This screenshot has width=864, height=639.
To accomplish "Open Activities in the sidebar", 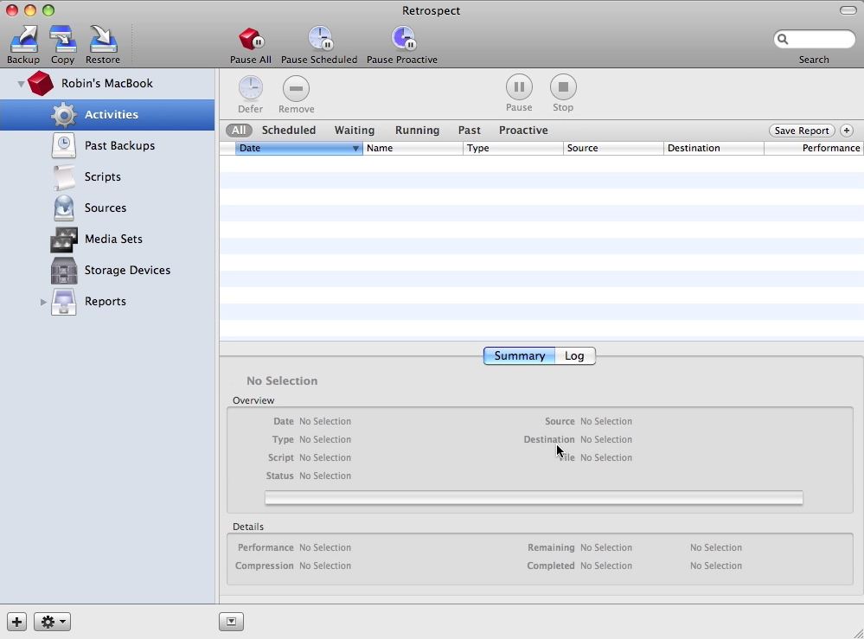I will (x=107, y=115).
